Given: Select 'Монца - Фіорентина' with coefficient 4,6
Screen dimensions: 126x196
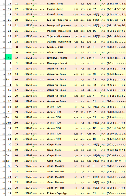Looking at the screenshot, I should click(x=59, y=25).
